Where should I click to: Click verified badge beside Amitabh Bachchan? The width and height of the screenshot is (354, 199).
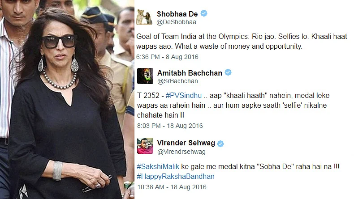coord(228,72)
